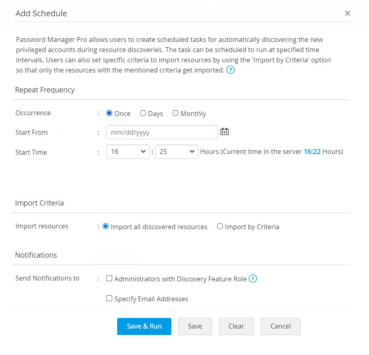Click the Repeat Frequency section heading
The image size is (369, 355).
pos(45,90)
